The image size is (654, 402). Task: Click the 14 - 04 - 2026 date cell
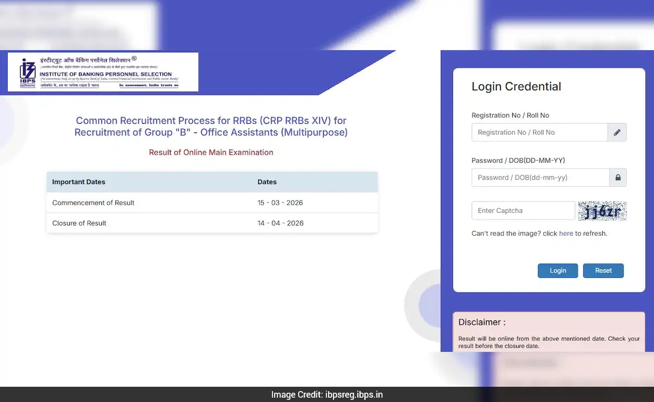(280, 223)
